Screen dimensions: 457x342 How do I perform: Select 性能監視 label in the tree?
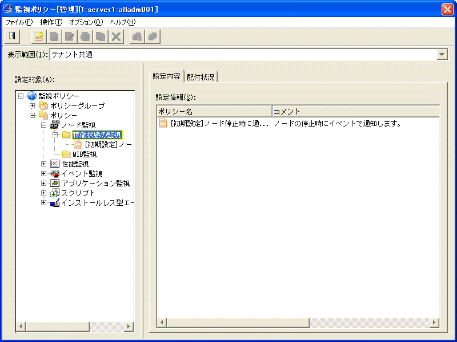[75, 164]
